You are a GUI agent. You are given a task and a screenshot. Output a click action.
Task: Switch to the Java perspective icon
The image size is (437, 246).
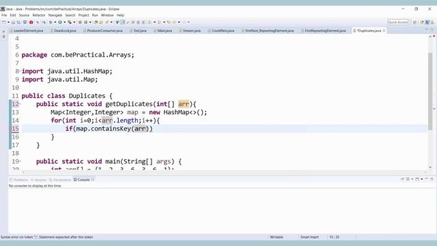click(x=427, y=22)
